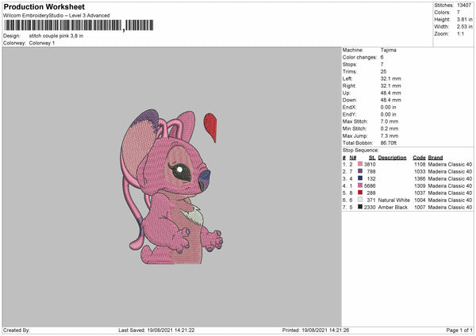The width and height of the screenshot is (476, 336).
Task: Click the Min Stitch value '0.2 mm'
Action: click(x=390, y=128)
